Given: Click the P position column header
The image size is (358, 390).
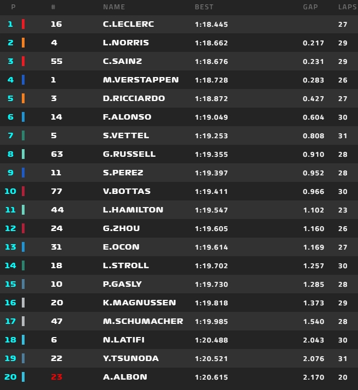Looking at the screenshot, I should [13, 7].
